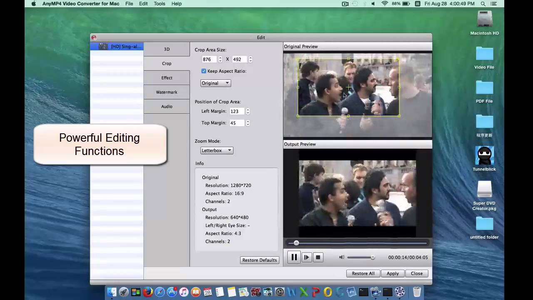Switch to the Watermark tab
The image size is (533, 300).
(167, 92)
